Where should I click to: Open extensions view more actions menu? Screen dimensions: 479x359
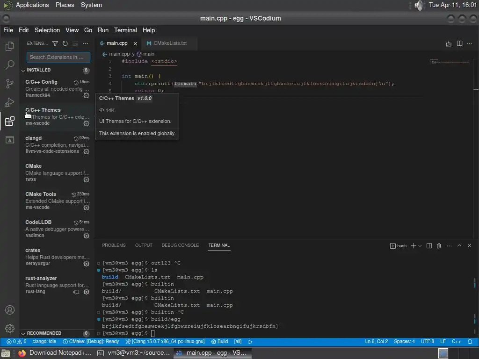click(86, 43)
